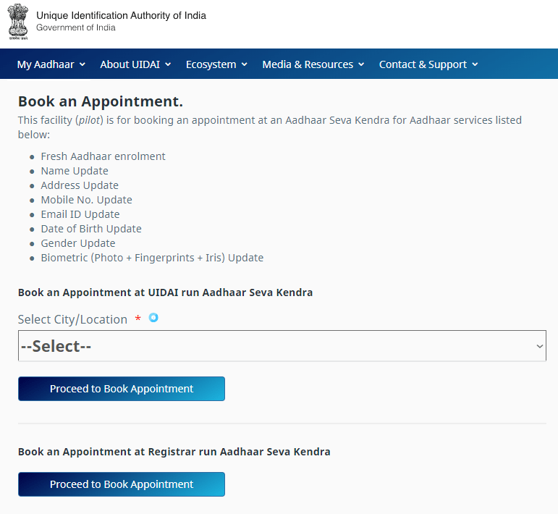Proceed to Book Appointment at Registrar run Kendra
The width and height of the screenshot is (558, 514).
coord(122,484)
